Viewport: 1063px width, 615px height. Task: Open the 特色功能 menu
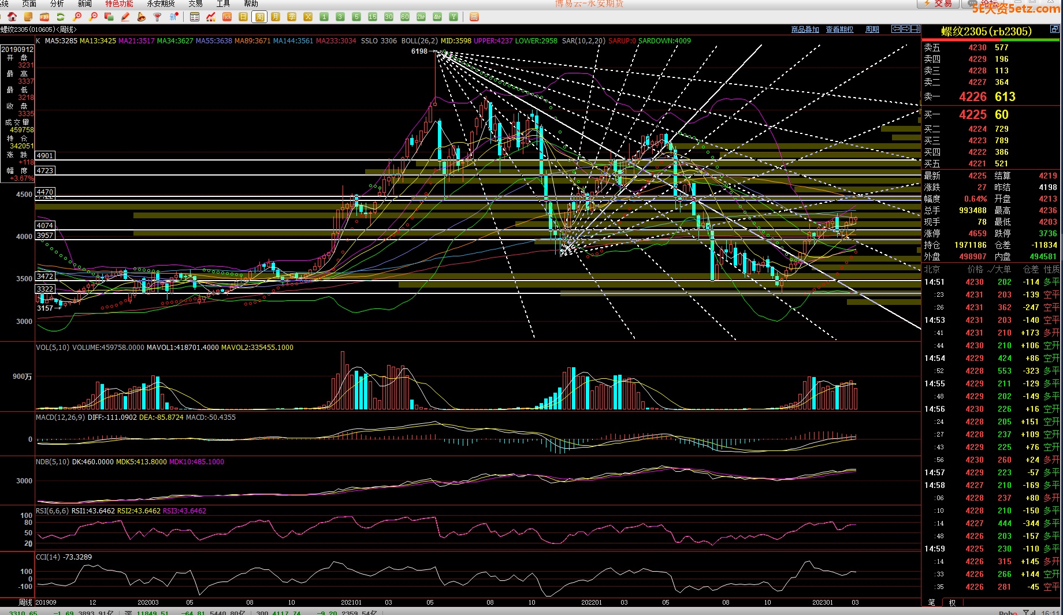point(119,3)
